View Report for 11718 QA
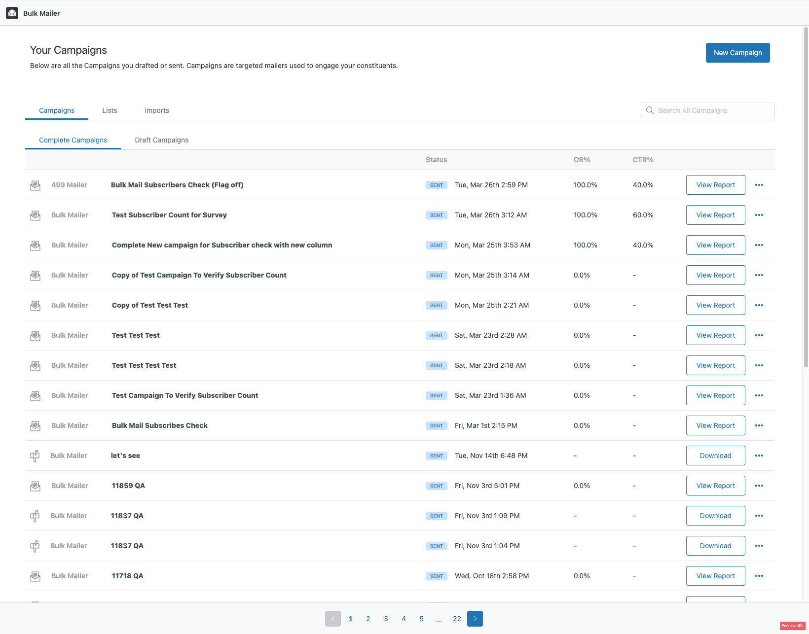Screen dimensions: 809x634 point(716,576)
